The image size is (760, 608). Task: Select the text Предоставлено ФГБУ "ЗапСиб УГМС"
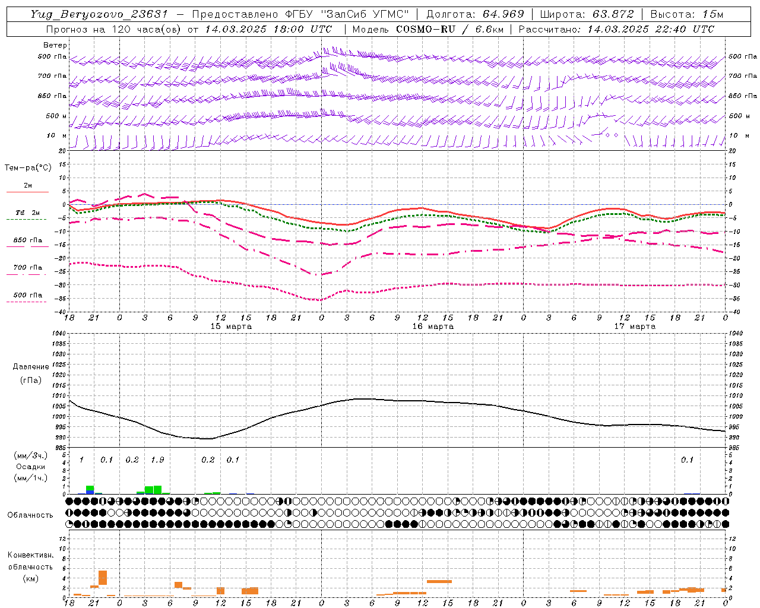tap(300, 14)
